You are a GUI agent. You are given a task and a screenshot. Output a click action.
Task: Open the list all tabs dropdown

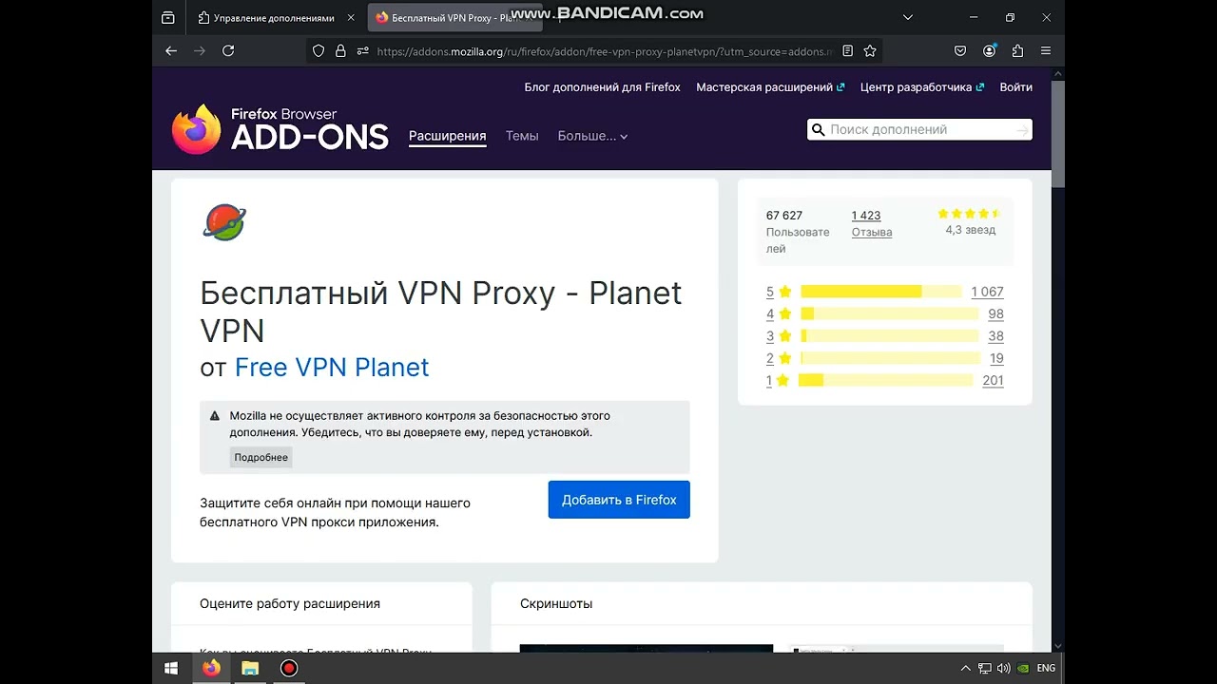(x=908, y=17)
